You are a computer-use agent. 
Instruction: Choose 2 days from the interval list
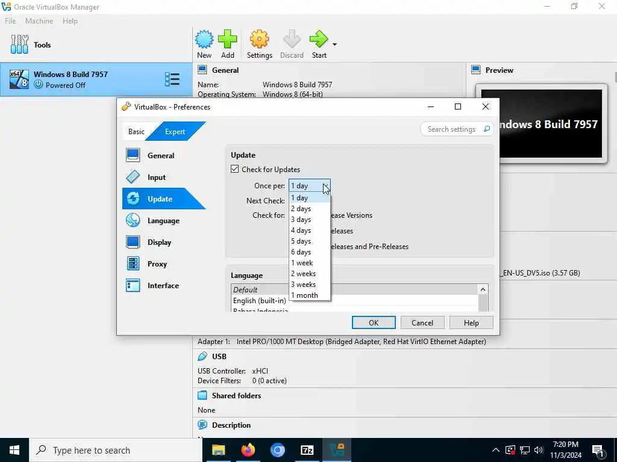(x=310, y=209)
